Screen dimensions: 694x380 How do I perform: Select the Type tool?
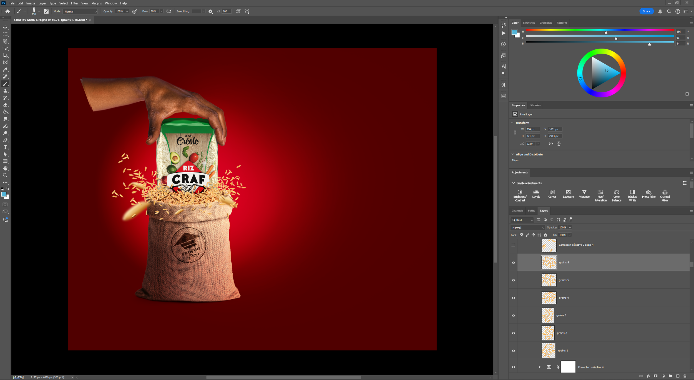point(5,147)
